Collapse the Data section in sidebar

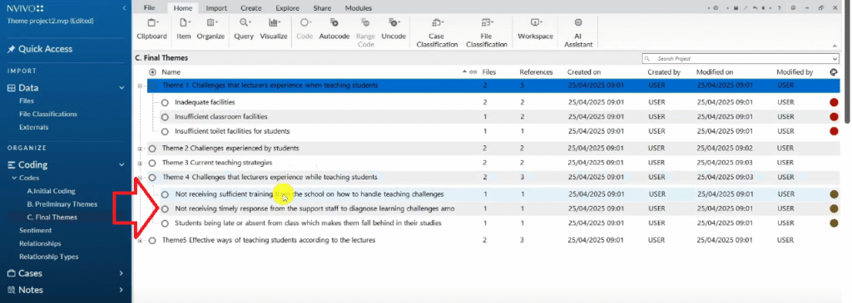coord(121,88)
